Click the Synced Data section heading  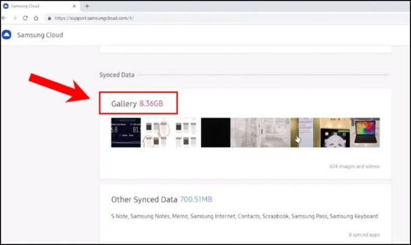click(x=117, y=75)
